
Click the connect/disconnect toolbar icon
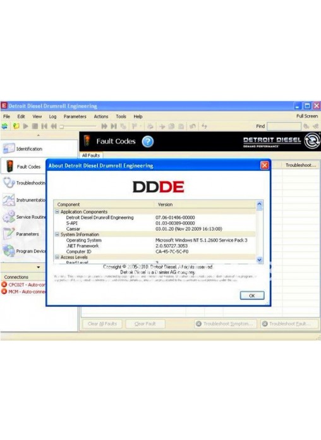click(x=4, y=126)
